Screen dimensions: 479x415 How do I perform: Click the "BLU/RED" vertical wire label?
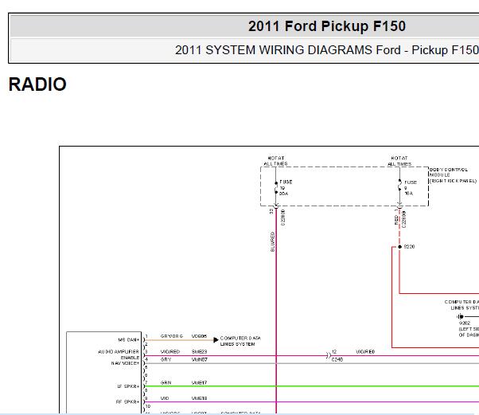272,241
